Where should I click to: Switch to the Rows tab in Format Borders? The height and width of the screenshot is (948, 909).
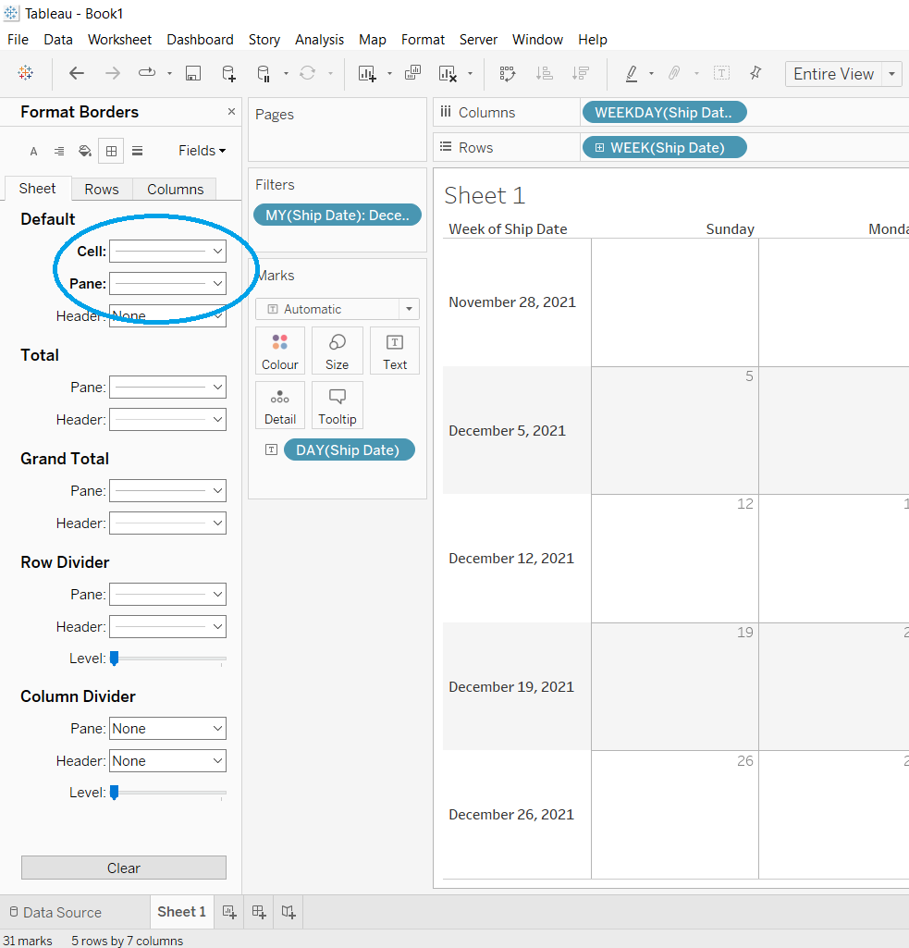102,189
